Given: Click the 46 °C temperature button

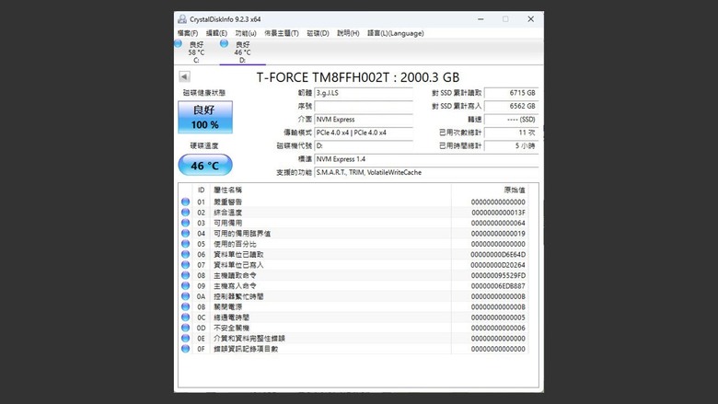Looking at the screenshot, I should click(205, 165).
